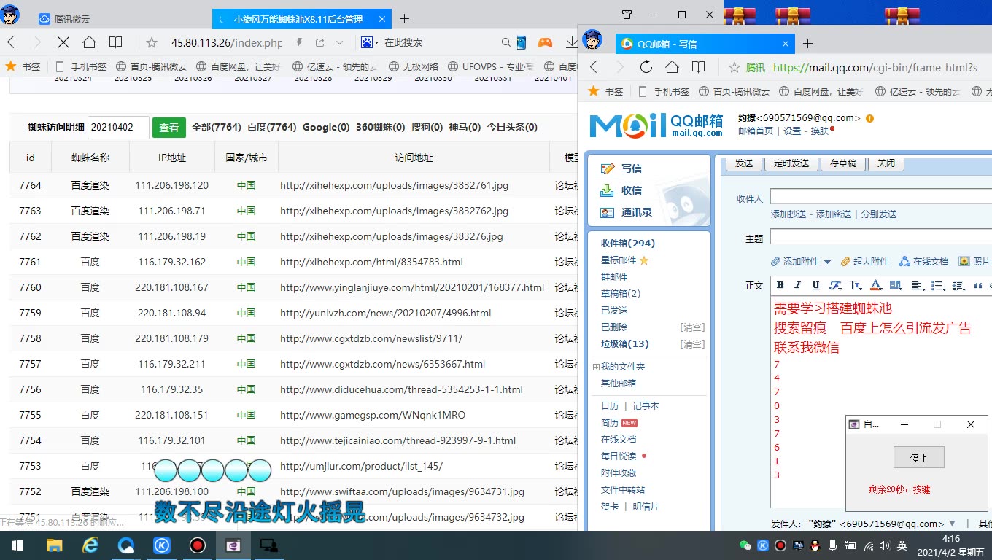
Task: Open the font size dropdown in editor toolbar
Action: point(856,285)
